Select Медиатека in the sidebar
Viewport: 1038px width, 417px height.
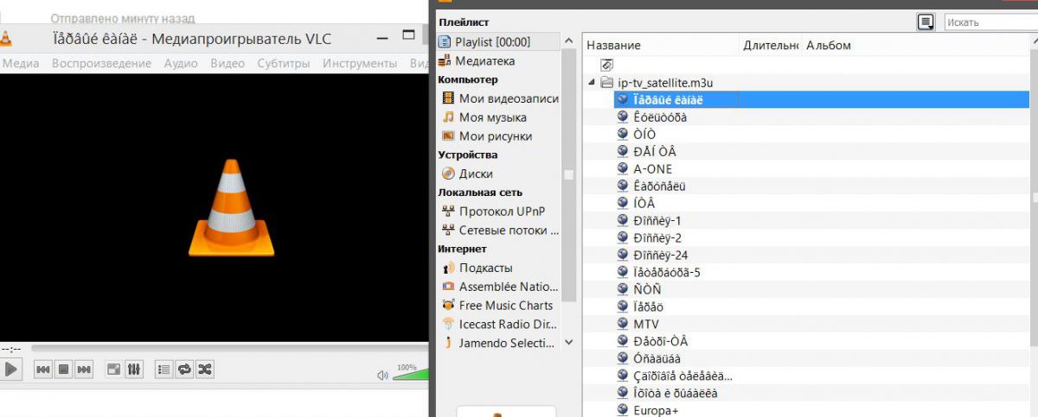[x=485, y=61]
